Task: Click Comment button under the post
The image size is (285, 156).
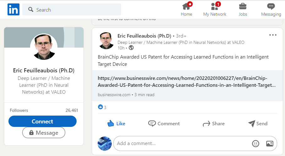Action: (x=164, y=123)
